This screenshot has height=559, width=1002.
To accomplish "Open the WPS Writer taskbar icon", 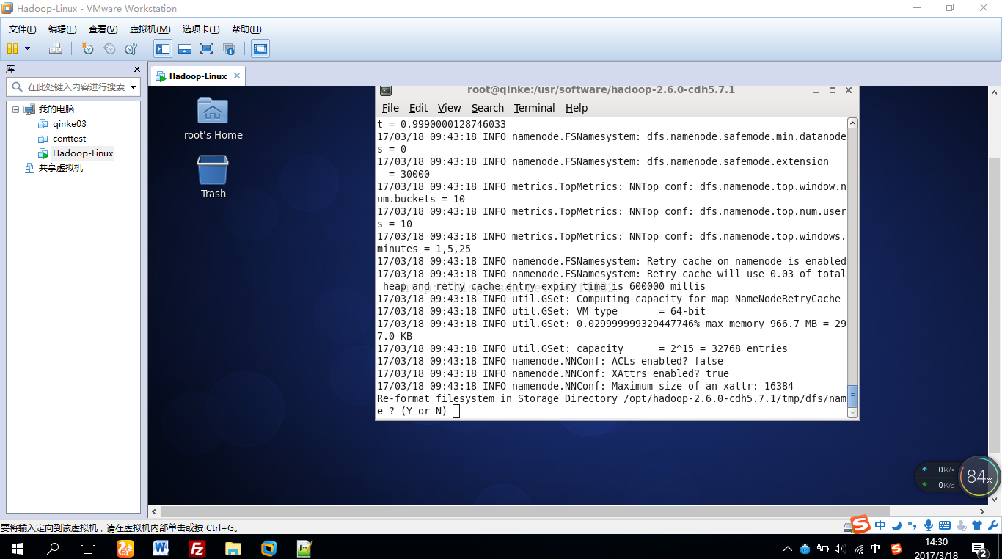I will (x=161, y=548).
